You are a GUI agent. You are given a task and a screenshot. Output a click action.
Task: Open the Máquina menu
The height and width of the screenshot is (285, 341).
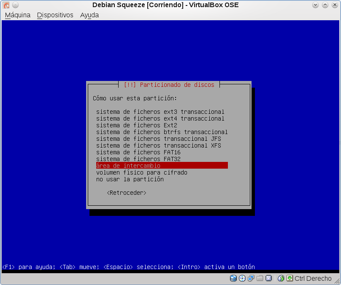(18, 15)
